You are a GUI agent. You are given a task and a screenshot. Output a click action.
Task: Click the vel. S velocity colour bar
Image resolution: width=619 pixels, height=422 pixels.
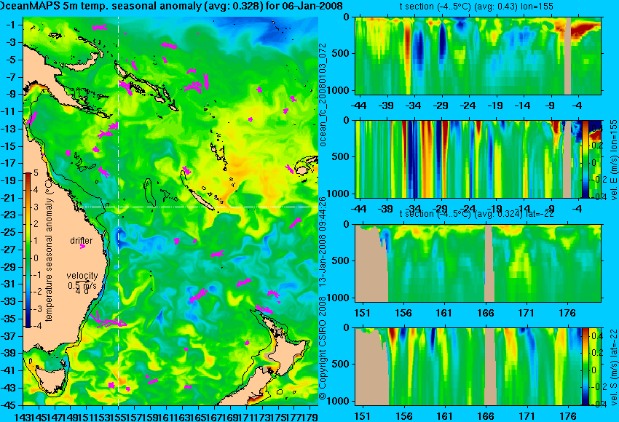coord(586,367)
